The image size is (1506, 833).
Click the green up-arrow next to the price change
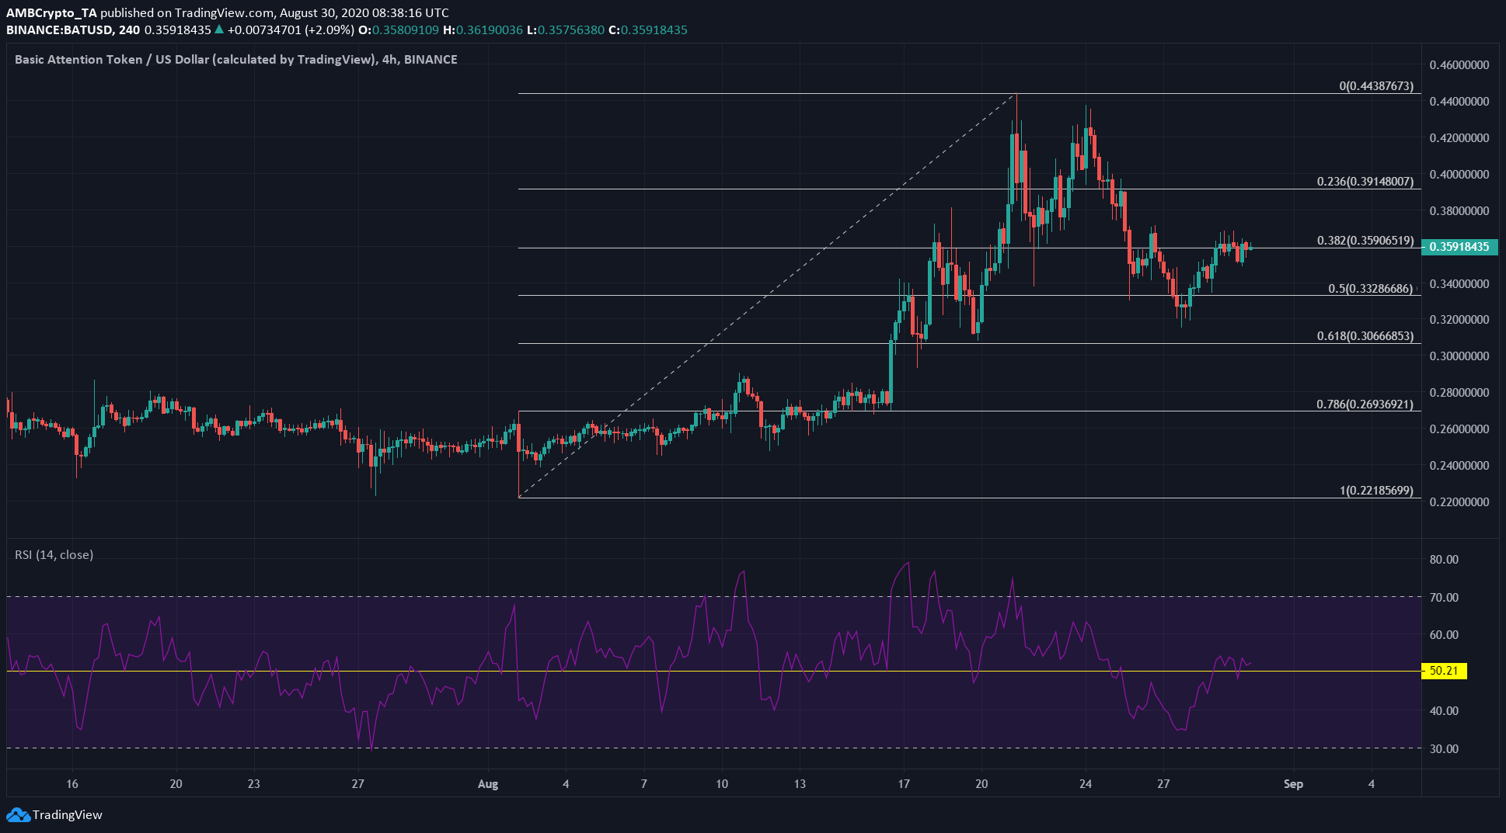point(219,30)
